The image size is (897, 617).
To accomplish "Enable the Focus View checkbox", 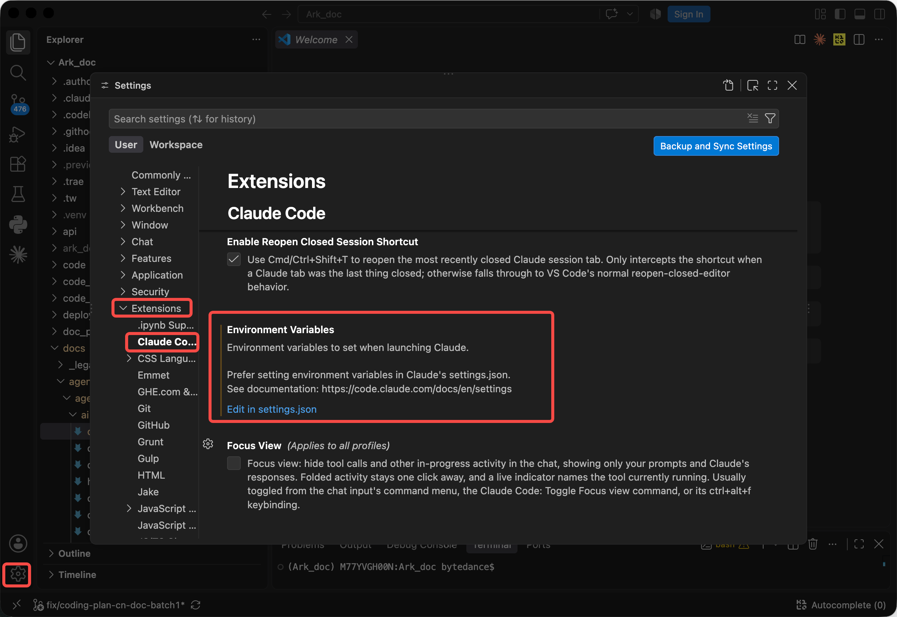I will [x=234, y=463].
